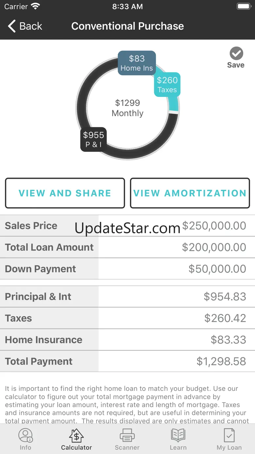The width and height of the screenshot is (255, 454).
Task: Open the Scanner printer icon
Action: 127,436
